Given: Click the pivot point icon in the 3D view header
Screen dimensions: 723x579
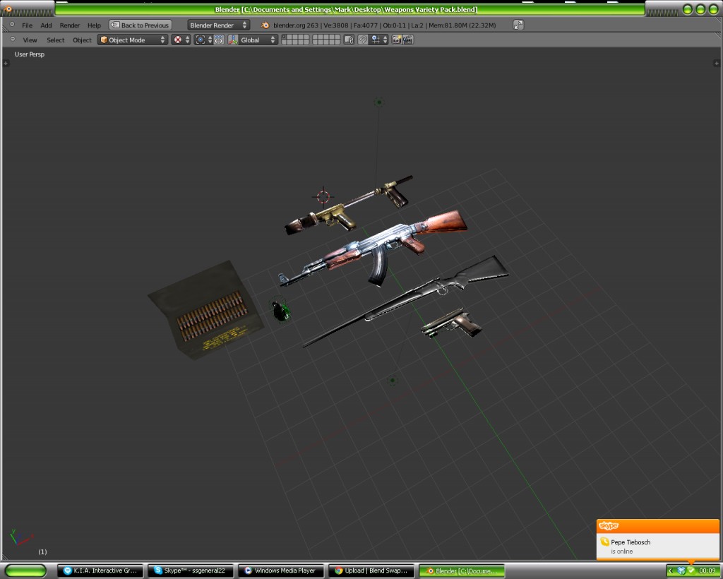Looking at the screenshot, I should pos(201,40).
